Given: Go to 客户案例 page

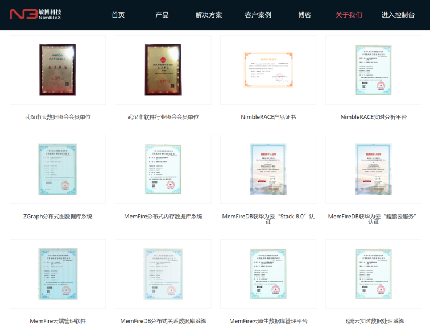Looking at the screenshot, I should pos(258,15).
